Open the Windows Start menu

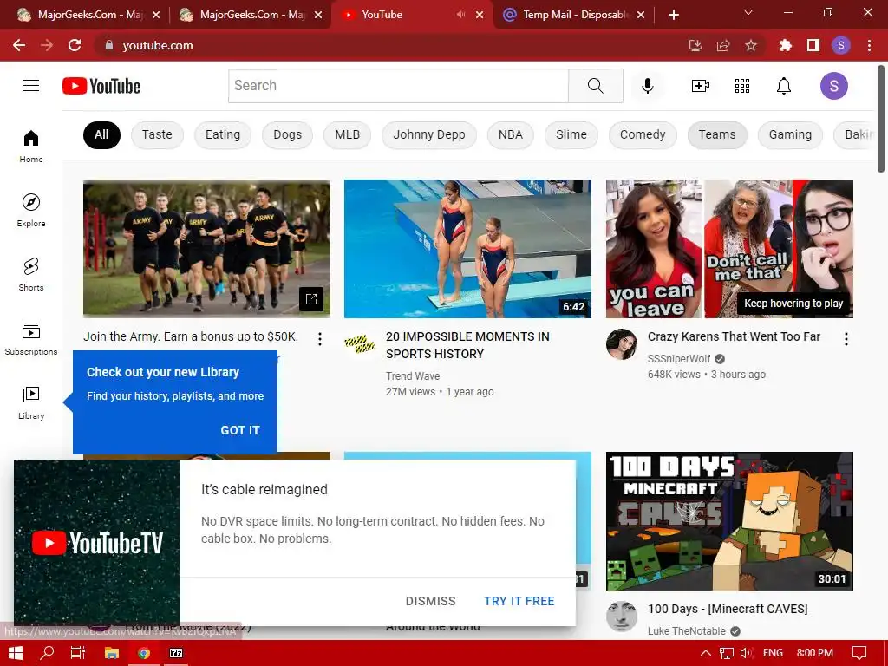pyautogui.click(x=16, y=653)
